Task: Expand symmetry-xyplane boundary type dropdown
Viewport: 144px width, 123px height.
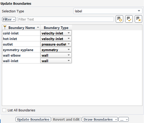Action: pyautogui.click(x=56, y=50)
